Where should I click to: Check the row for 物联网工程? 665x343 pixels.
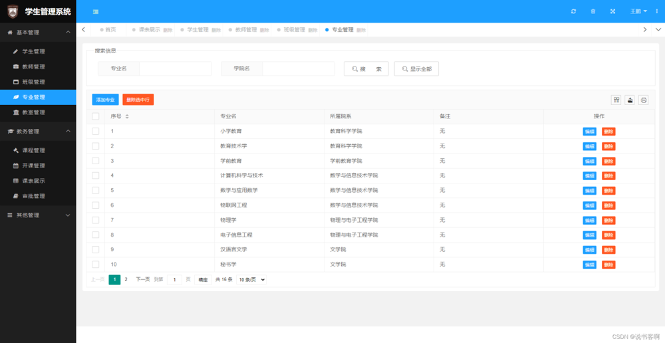(x=95, y=205)
